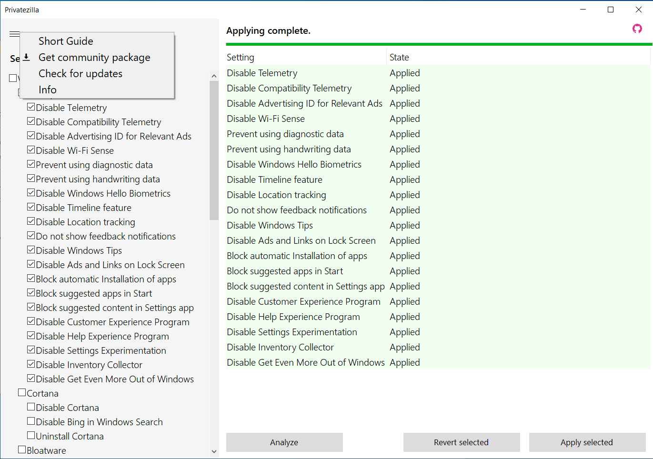The image size is (653, 459).
Task: Select the Bloatware category checkbox
Action: pos(22,450)
